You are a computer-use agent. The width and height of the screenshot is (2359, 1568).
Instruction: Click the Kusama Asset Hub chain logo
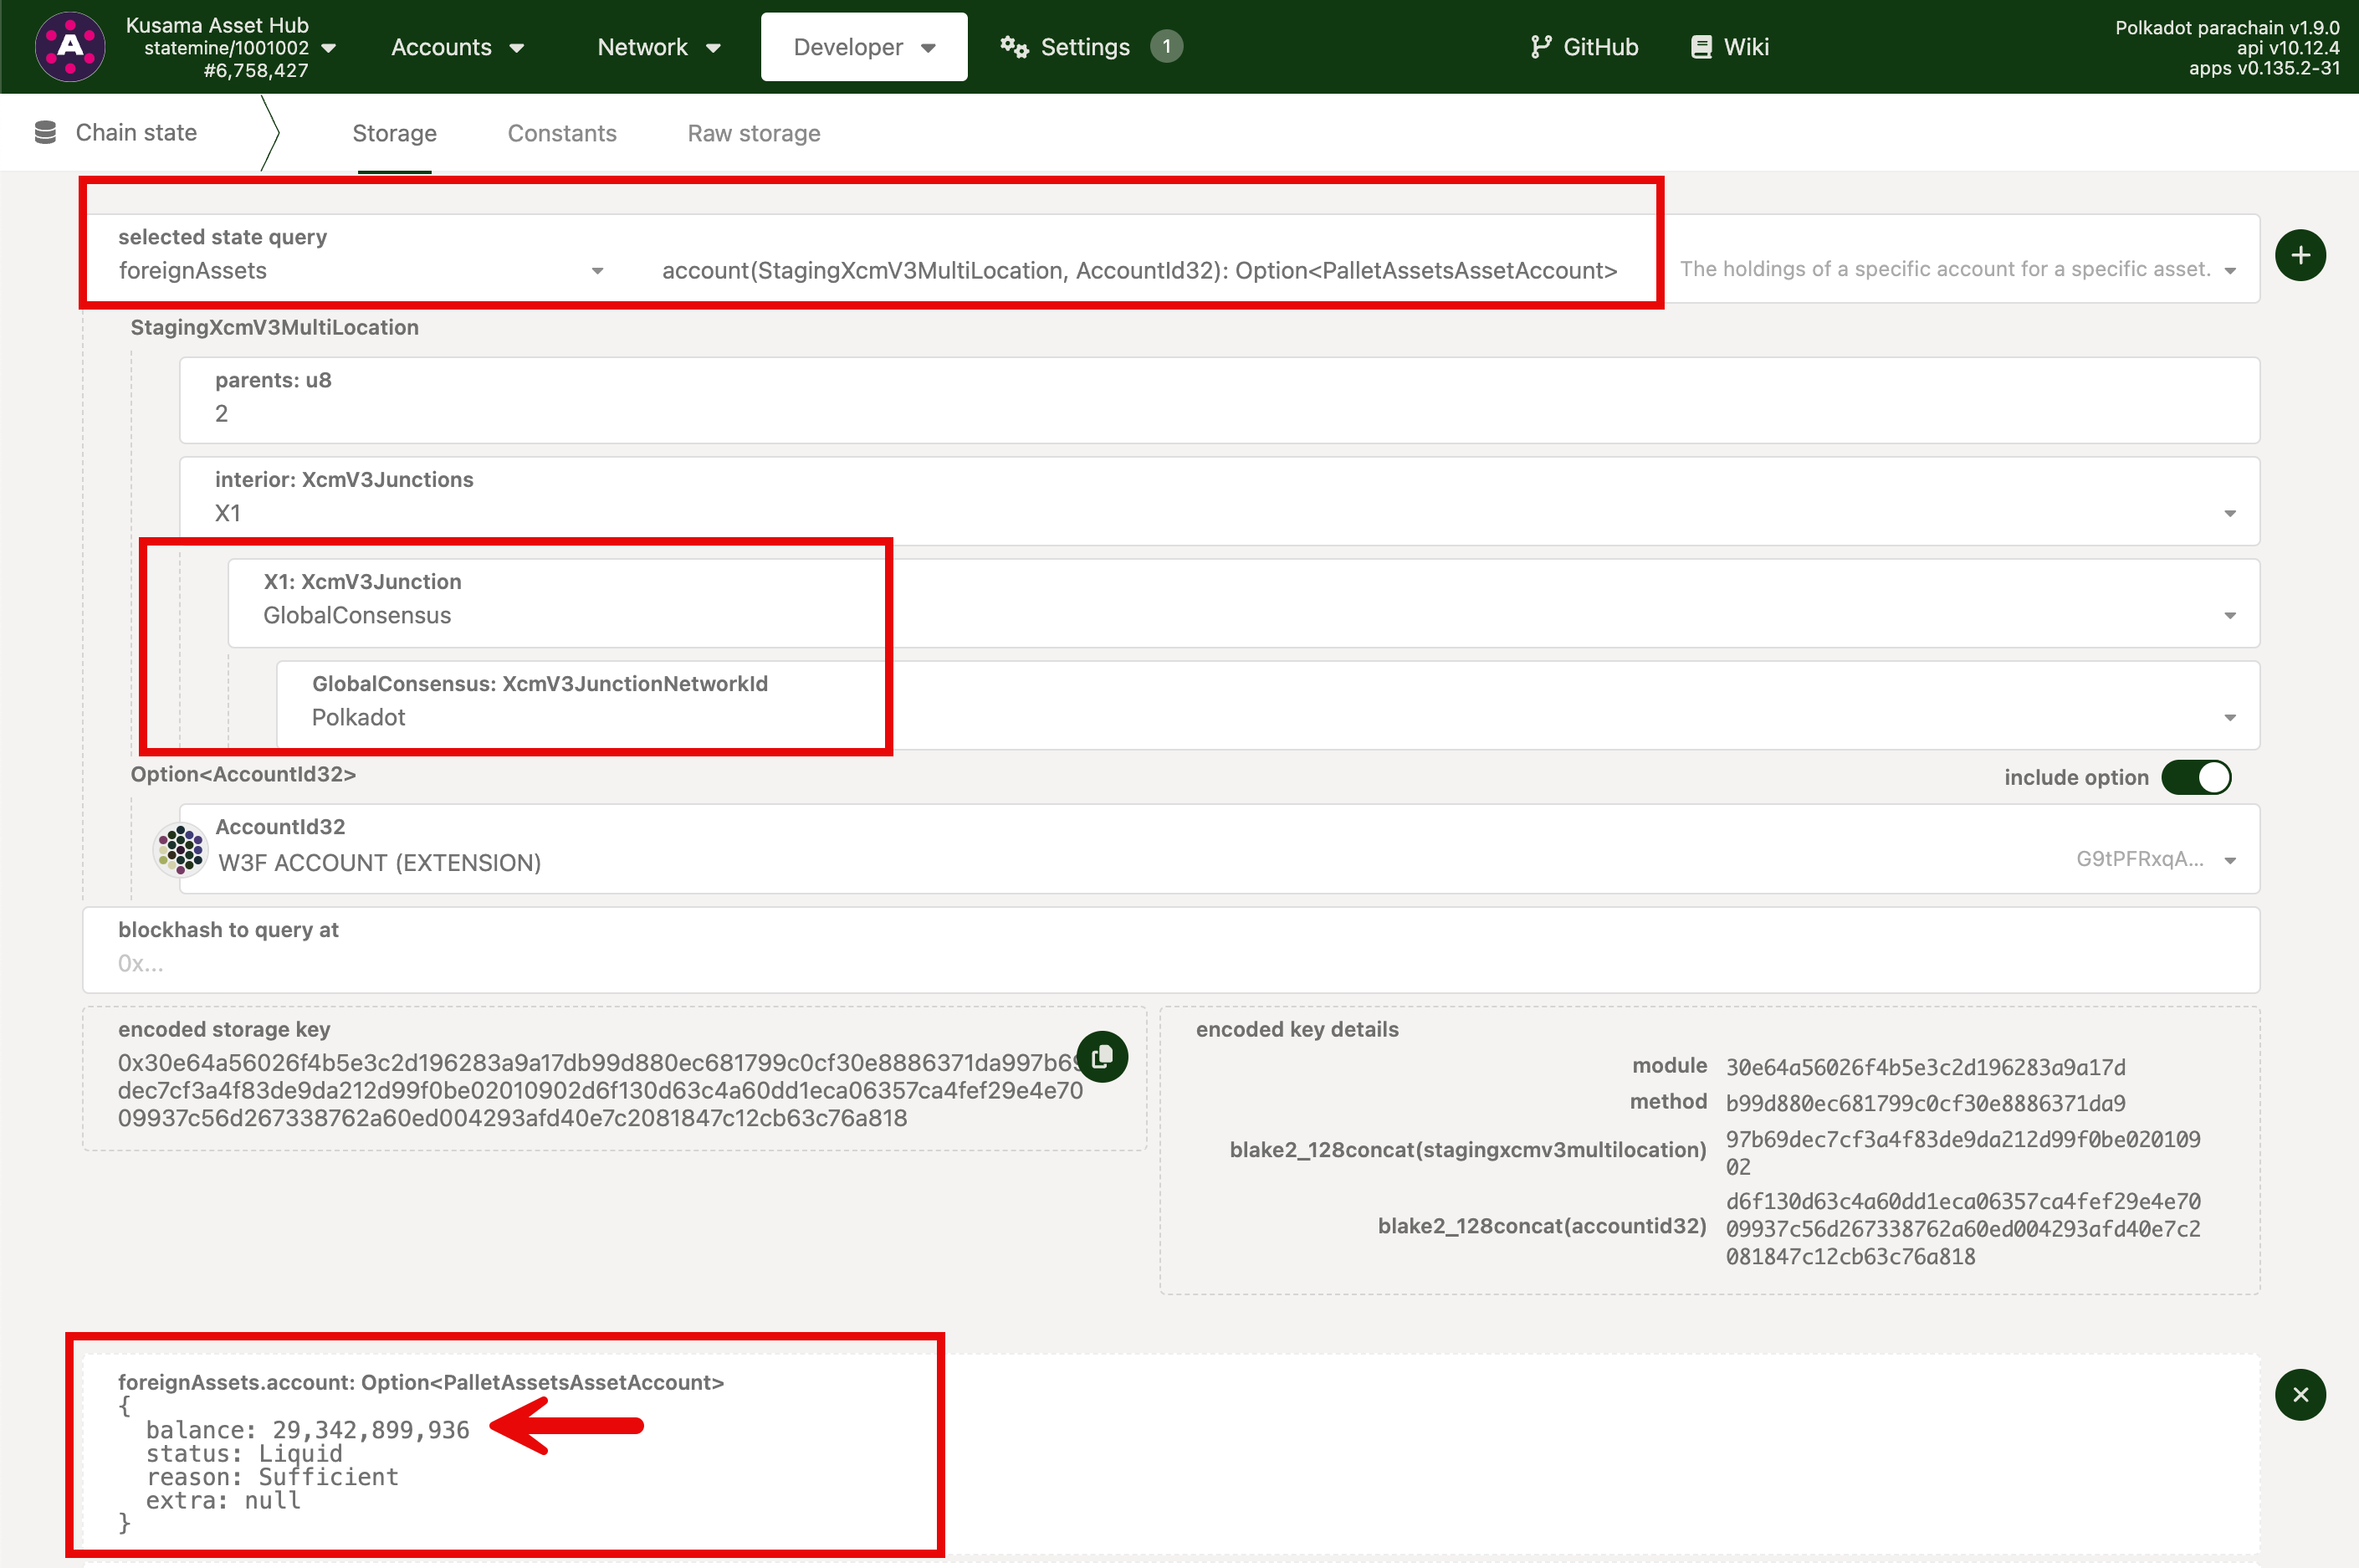pyautogui.click(x=70, y=46)
